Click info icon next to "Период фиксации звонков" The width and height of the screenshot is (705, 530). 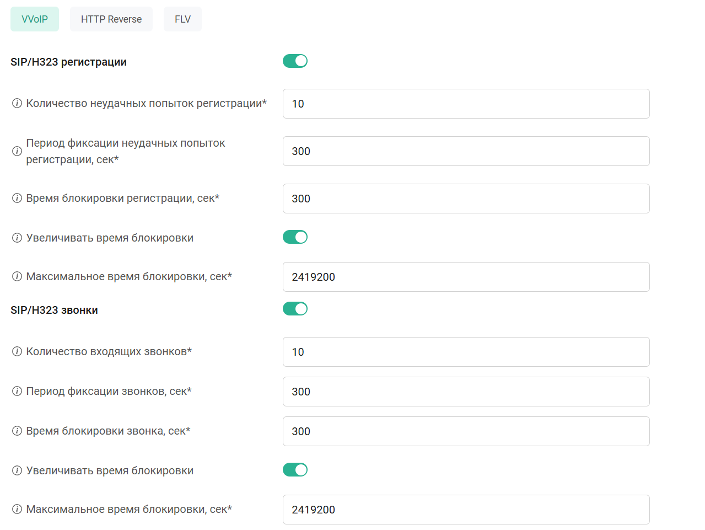[17, 392]
